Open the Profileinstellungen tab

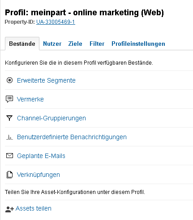tap(138, 44)
